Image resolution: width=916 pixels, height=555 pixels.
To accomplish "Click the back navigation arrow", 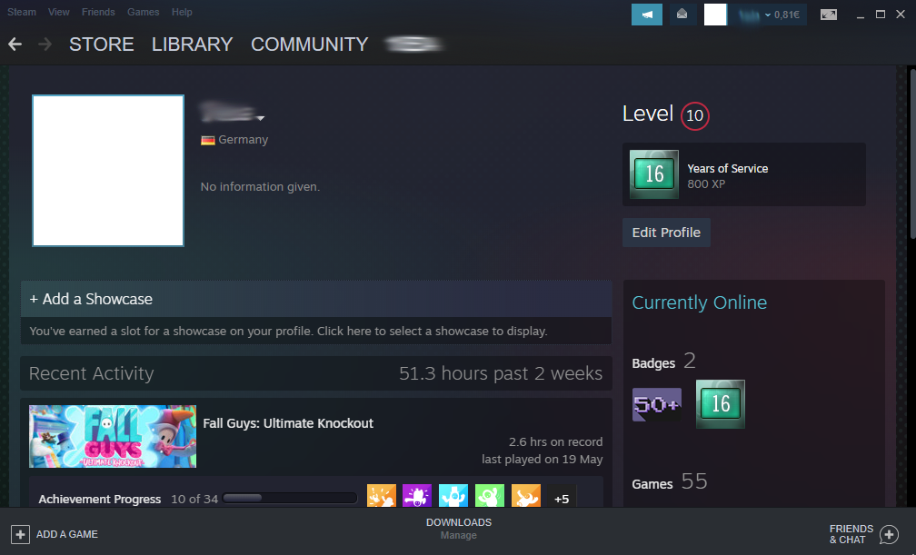I will coord(15,45).
